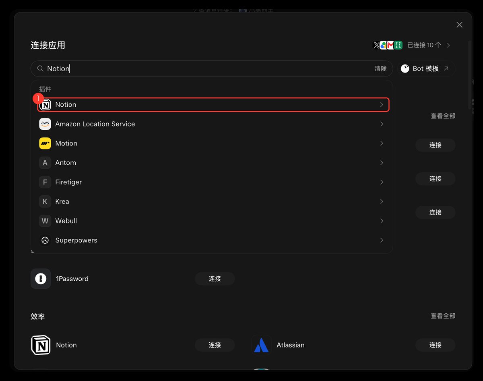Open the chevron next to 已连接 10 个
Image resolution: width=483 pixels, height=381 pixels.
coord(448,45)
